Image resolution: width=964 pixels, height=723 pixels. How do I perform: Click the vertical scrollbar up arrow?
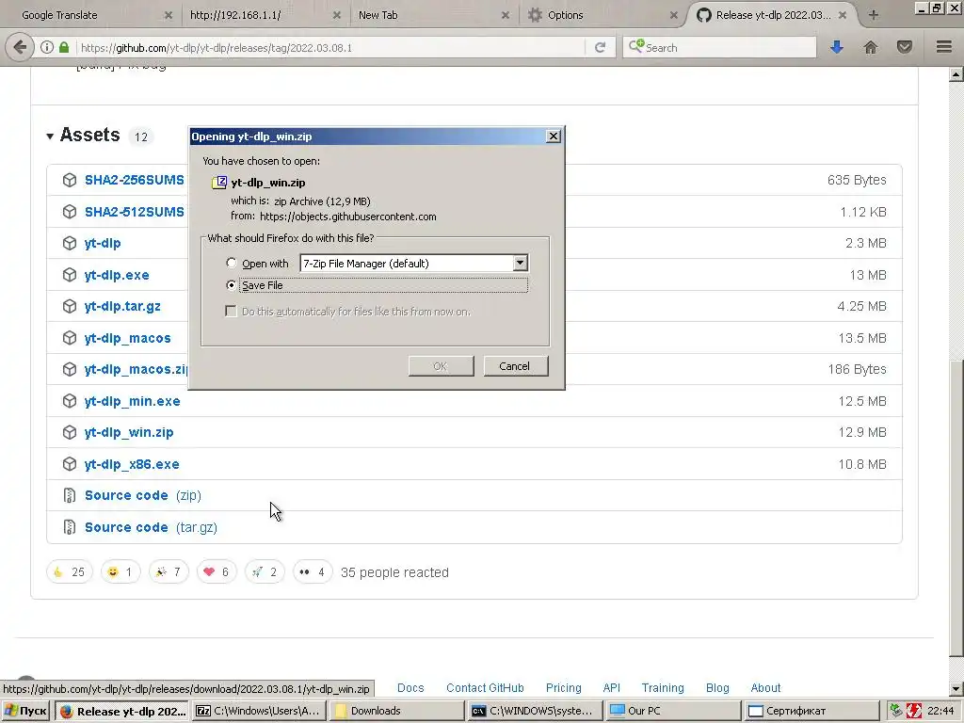coord(956,75)
